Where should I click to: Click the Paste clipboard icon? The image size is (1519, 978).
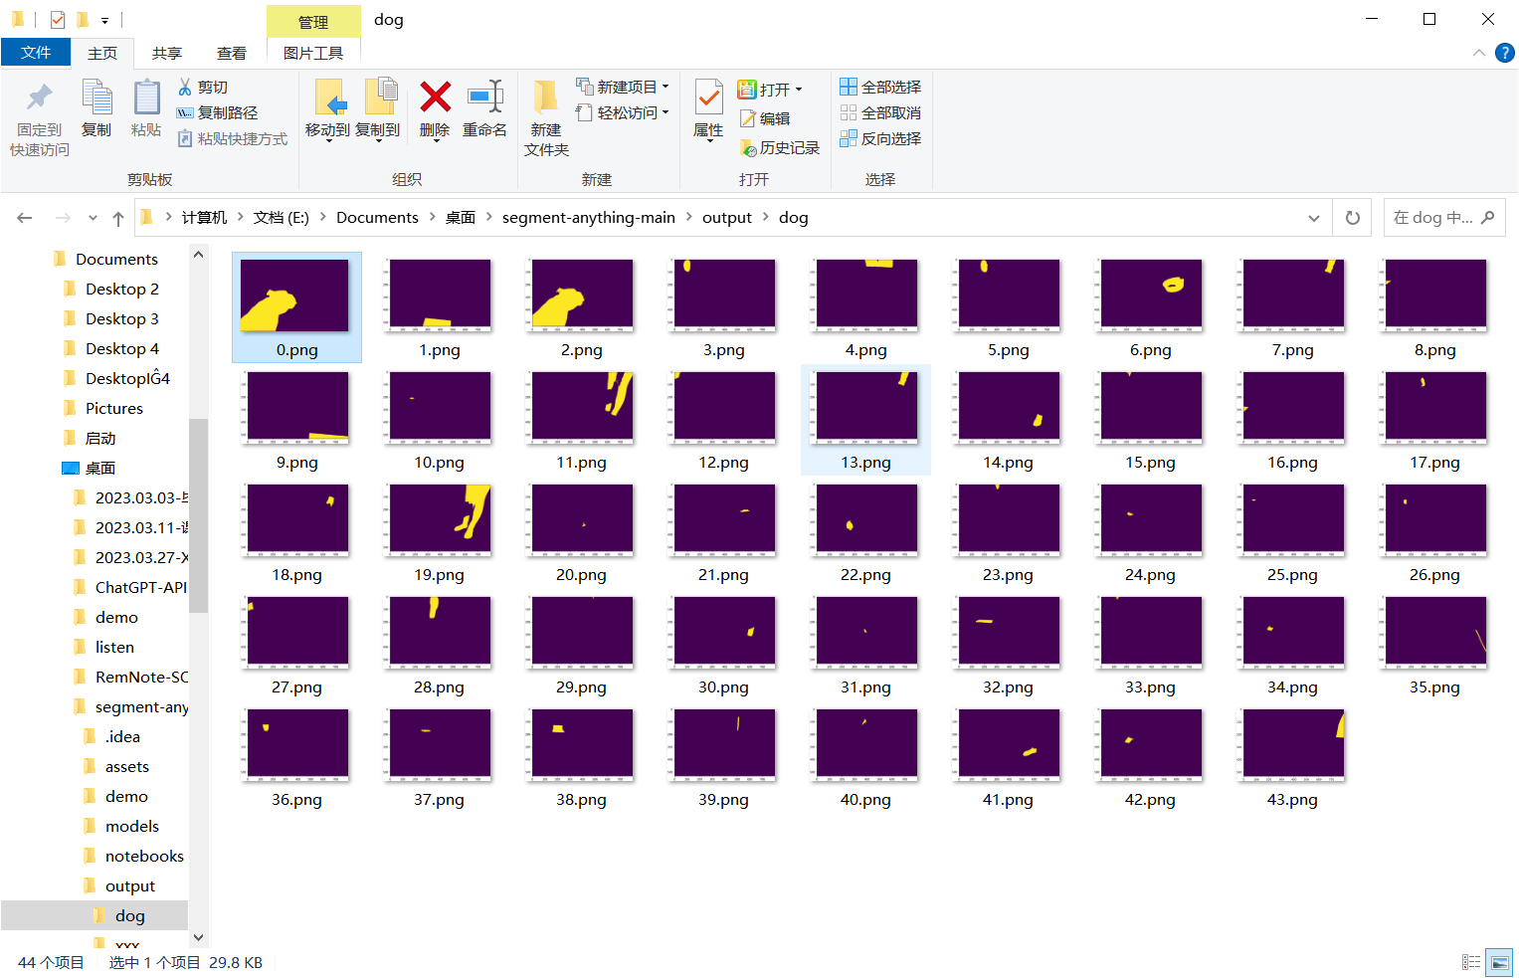(146, 98)
